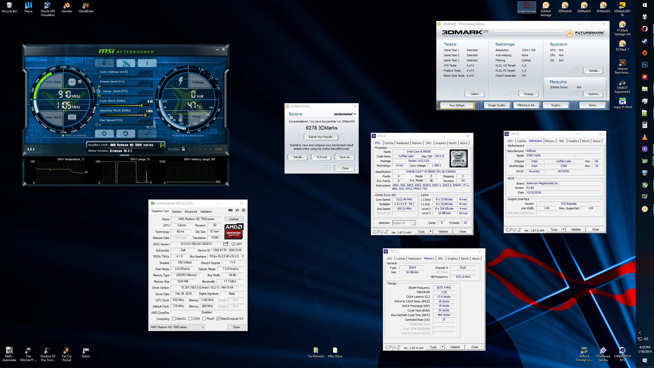654x368 pixels.
Task: Click the Fan Speed slider in Afterburner
Action: click(124, 125)
